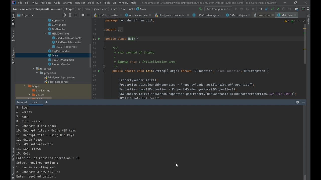Click run gutter icon beside class Main

click(99, 39)
